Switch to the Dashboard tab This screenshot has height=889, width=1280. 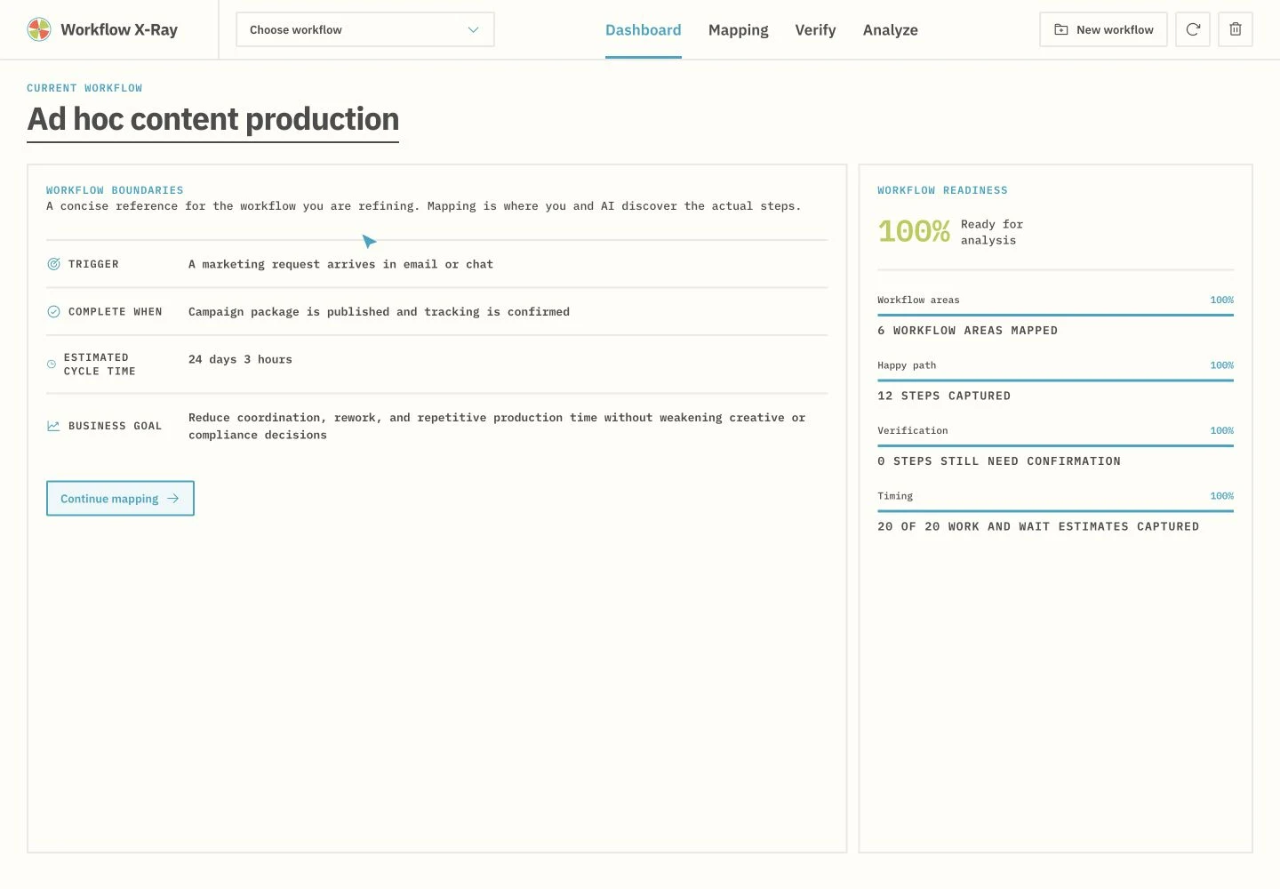tap(644, 29)
